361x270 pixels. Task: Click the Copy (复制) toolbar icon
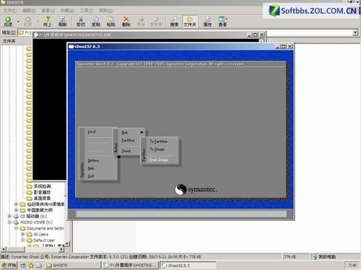pos(96,22)
